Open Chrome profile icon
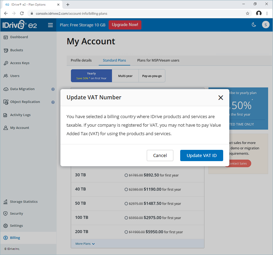Screen dimensions: 273x255 259,13
